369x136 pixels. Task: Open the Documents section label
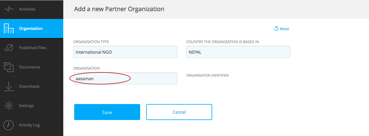click(x=30, y=67)
